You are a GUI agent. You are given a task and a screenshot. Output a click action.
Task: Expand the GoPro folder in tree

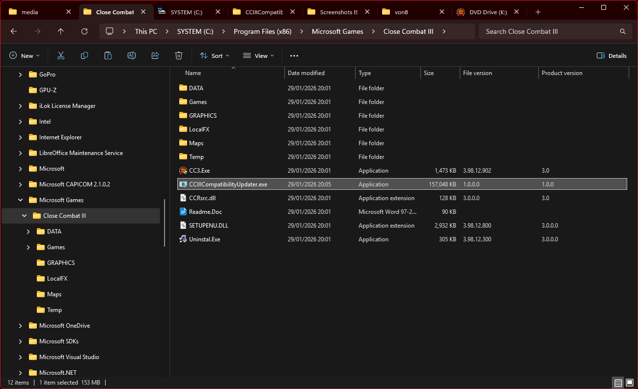point(20,75)
